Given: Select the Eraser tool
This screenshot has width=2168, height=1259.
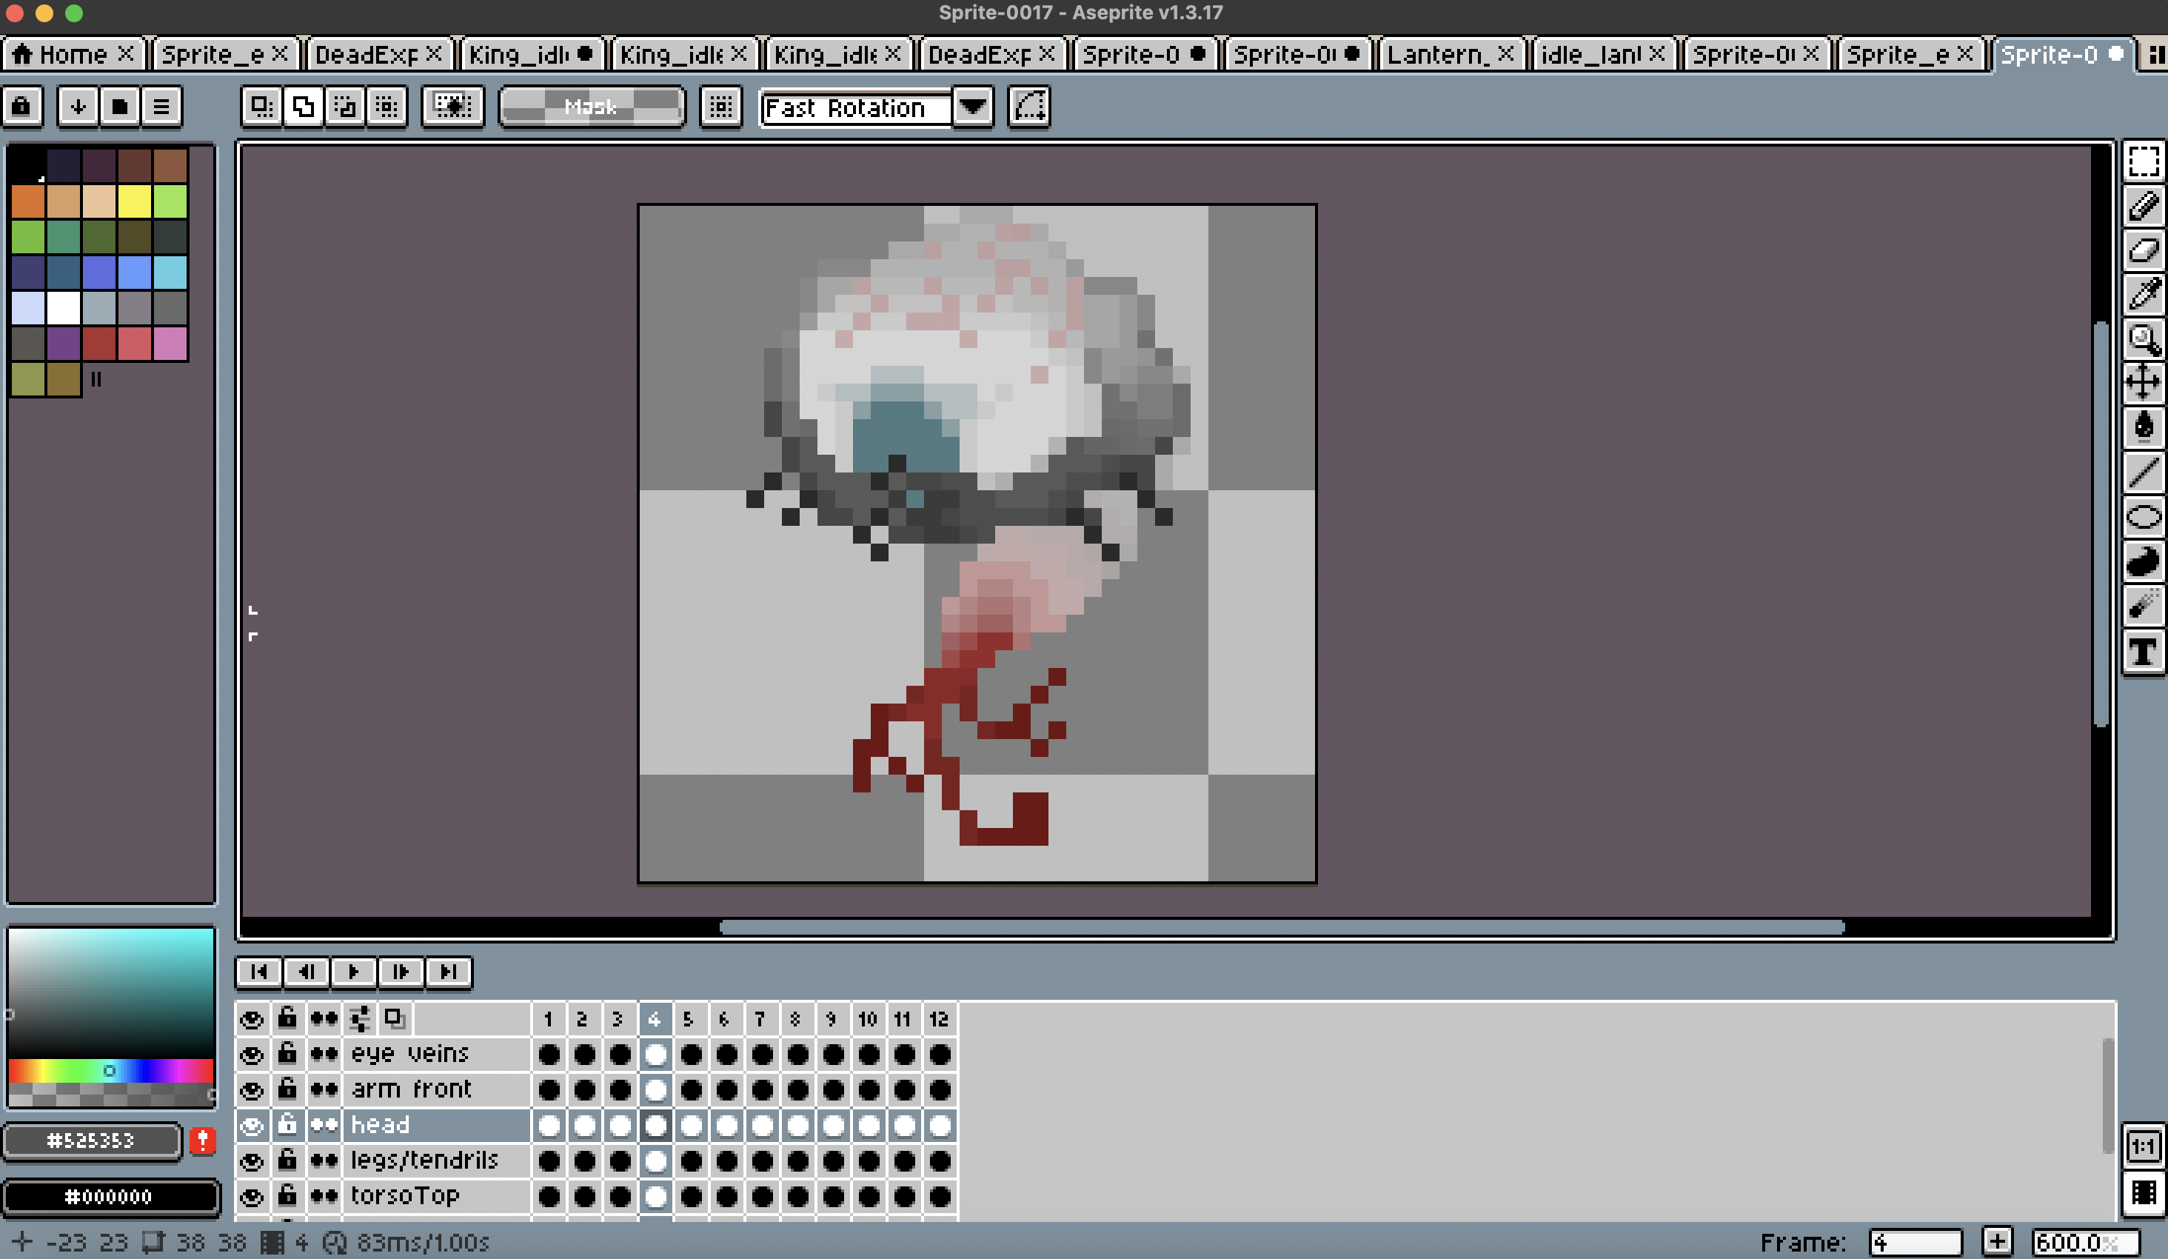Looking at the screenshot, I should [2142, 250].
